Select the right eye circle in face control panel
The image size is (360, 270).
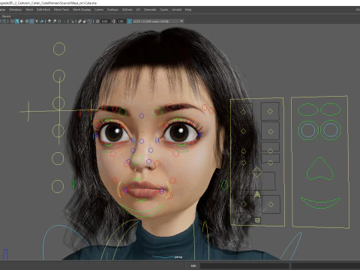click(331, 130)
